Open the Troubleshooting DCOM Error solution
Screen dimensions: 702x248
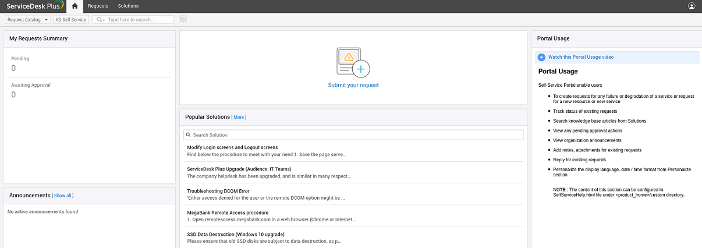(218, 191)
